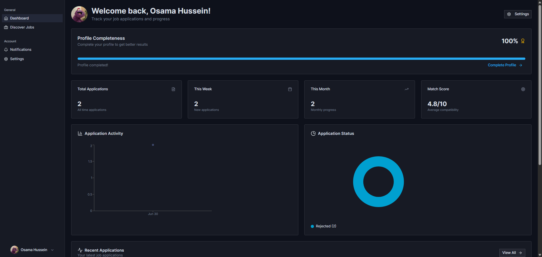Screen dimensions: 542x257
Task: Open Settings in the sidebar Account section
Action: point(32,59)
